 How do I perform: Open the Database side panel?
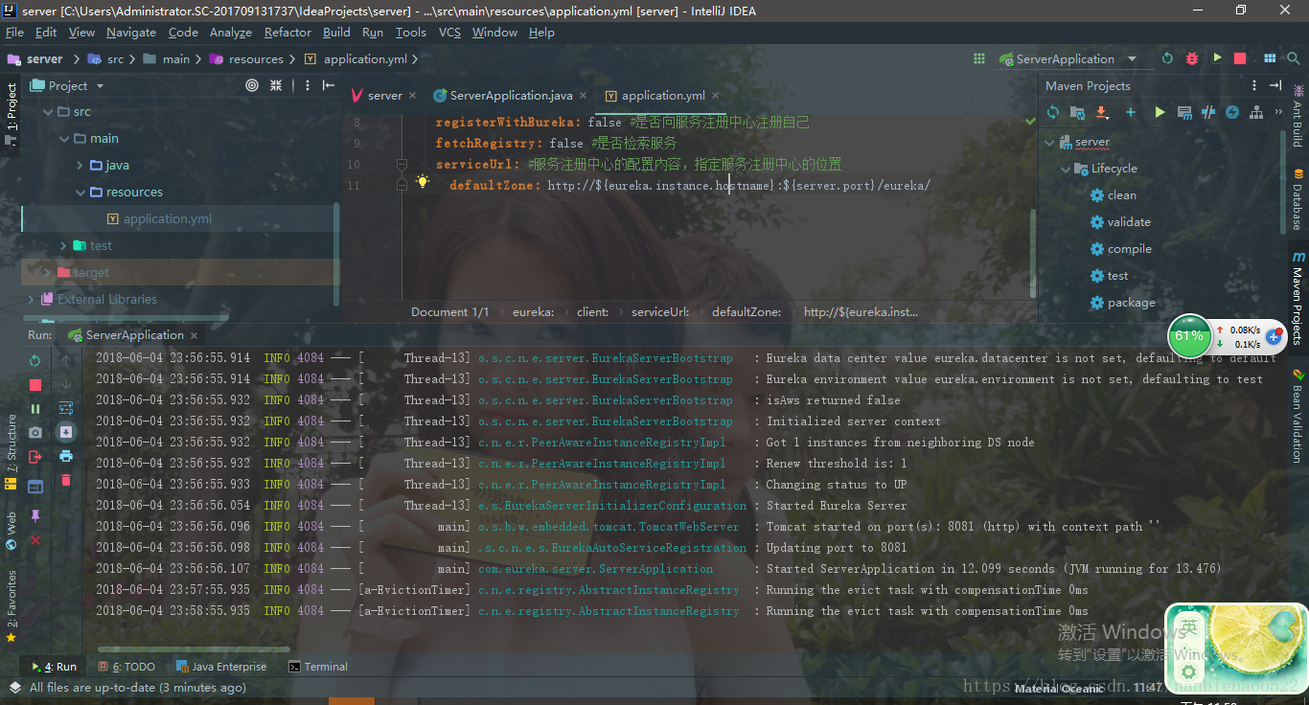[1298, 199]
